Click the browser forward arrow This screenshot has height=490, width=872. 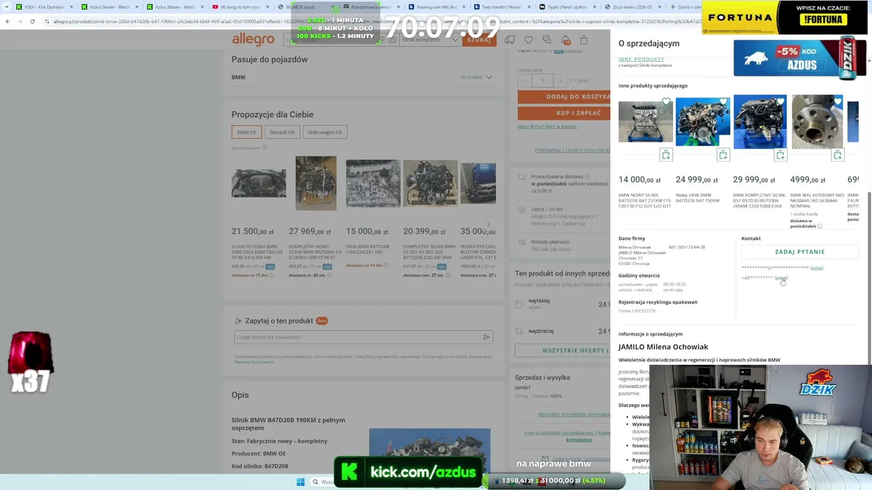pos(20,21)
